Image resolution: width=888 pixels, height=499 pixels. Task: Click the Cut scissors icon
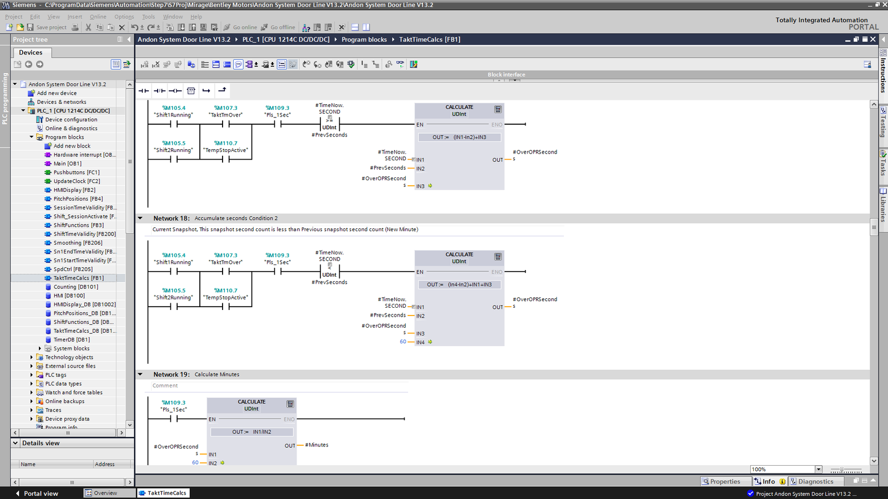click(x=88, y=27)
